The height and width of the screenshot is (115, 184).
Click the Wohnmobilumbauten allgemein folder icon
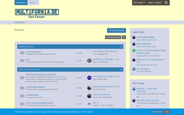[22, 78]
